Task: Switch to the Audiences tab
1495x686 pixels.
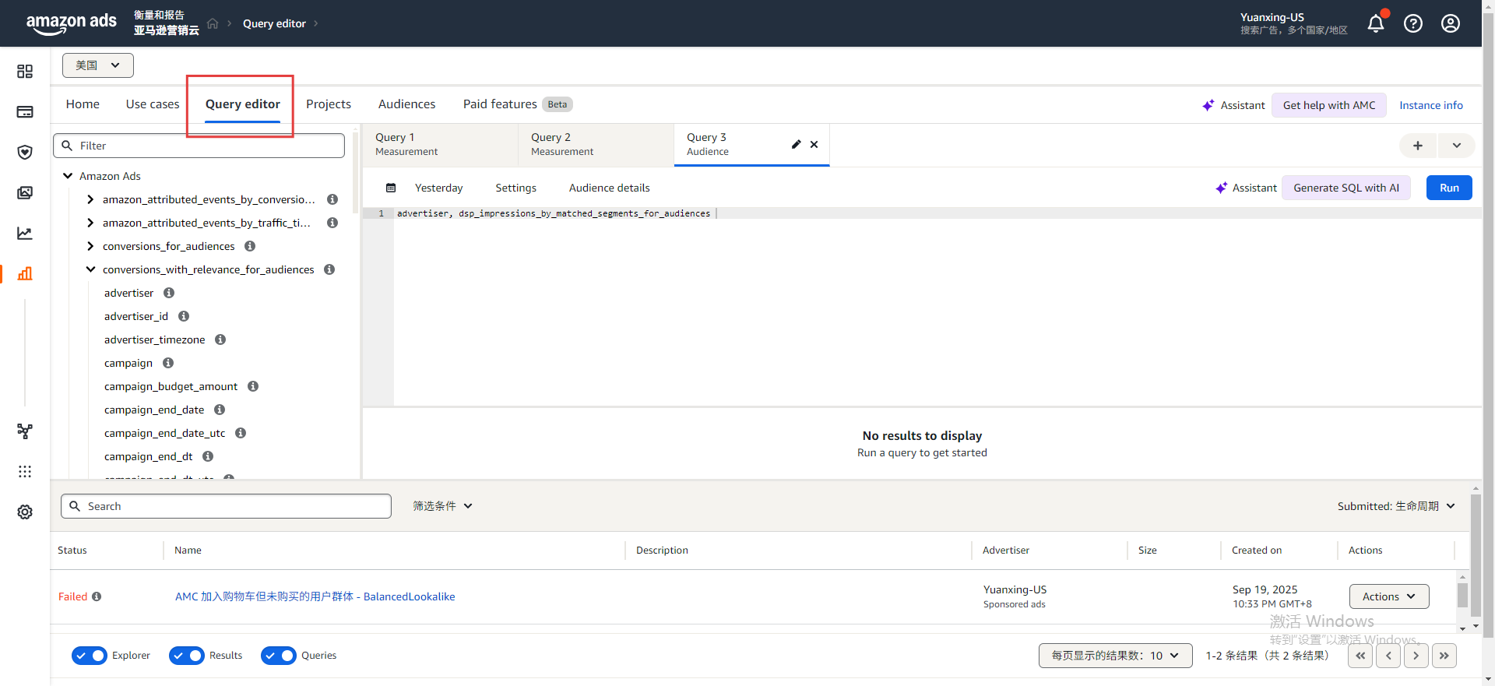Action: [406, 104]
